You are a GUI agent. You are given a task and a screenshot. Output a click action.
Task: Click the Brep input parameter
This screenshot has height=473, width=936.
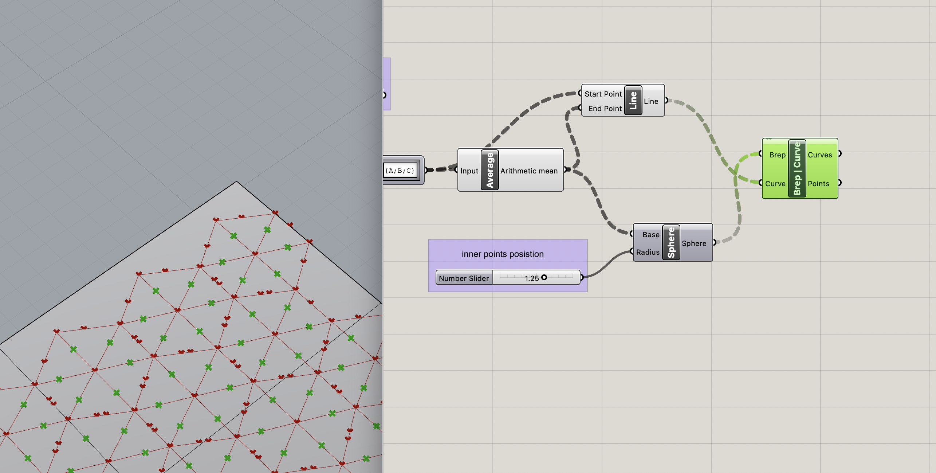click(777, 155)
